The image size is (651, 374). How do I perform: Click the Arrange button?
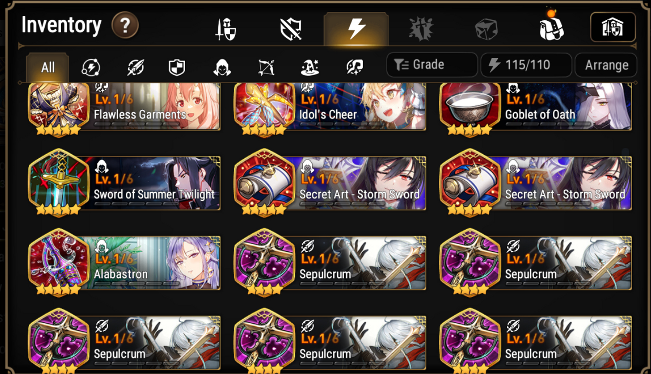(x=606, y=65)
